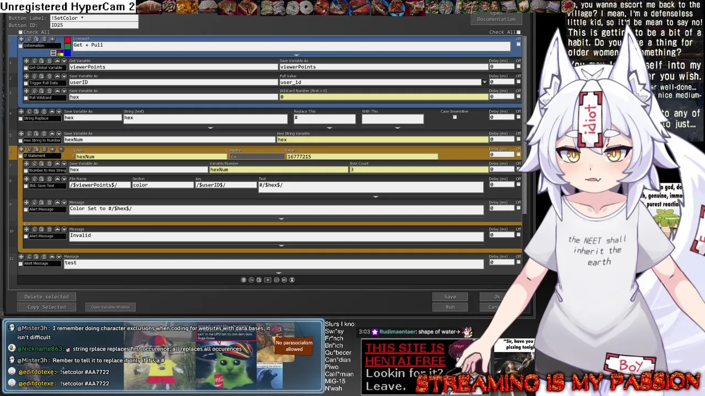
Task: Pick the green color swatch
Action: click(x=68, y=46)
